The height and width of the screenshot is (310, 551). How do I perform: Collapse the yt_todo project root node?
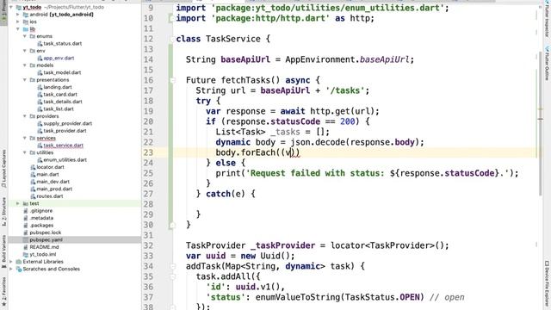click(x=11, y=7)
